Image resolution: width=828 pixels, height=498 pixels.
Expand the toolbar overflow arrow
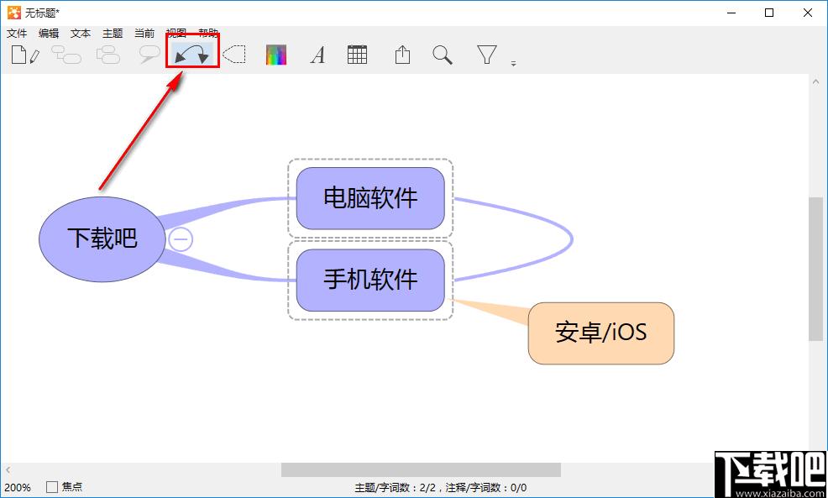513,63
